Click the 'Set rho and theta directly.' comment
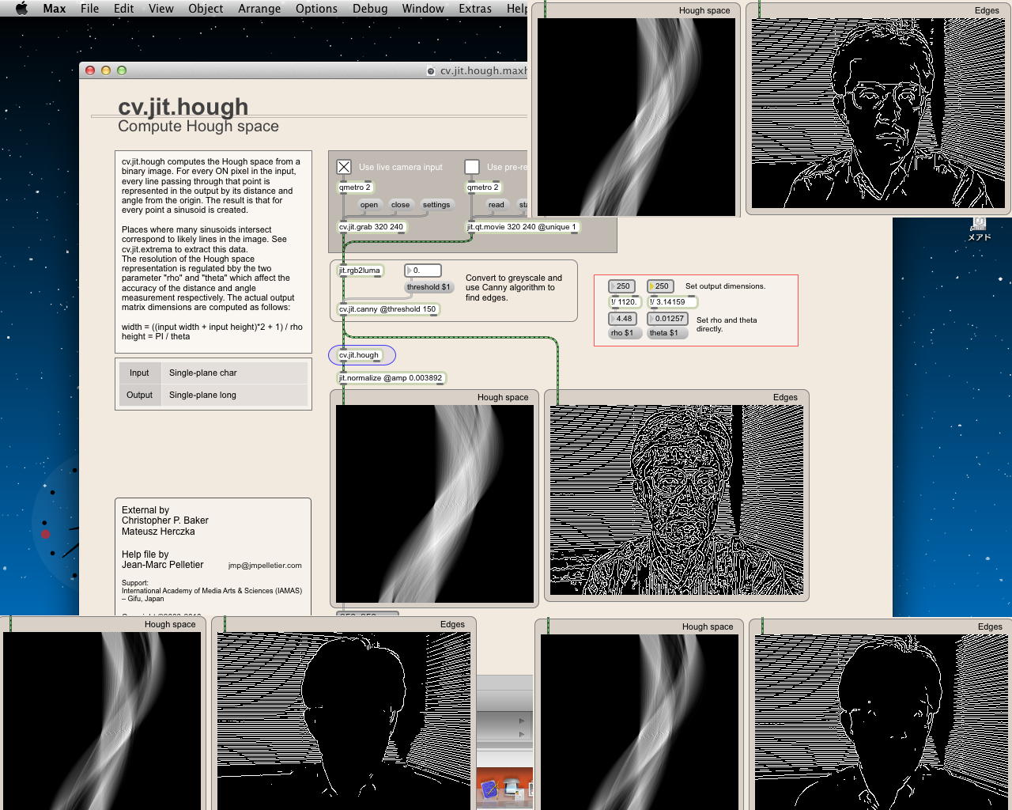The height and width of the screenshot is (810, 1012). [x=727, y=324]
